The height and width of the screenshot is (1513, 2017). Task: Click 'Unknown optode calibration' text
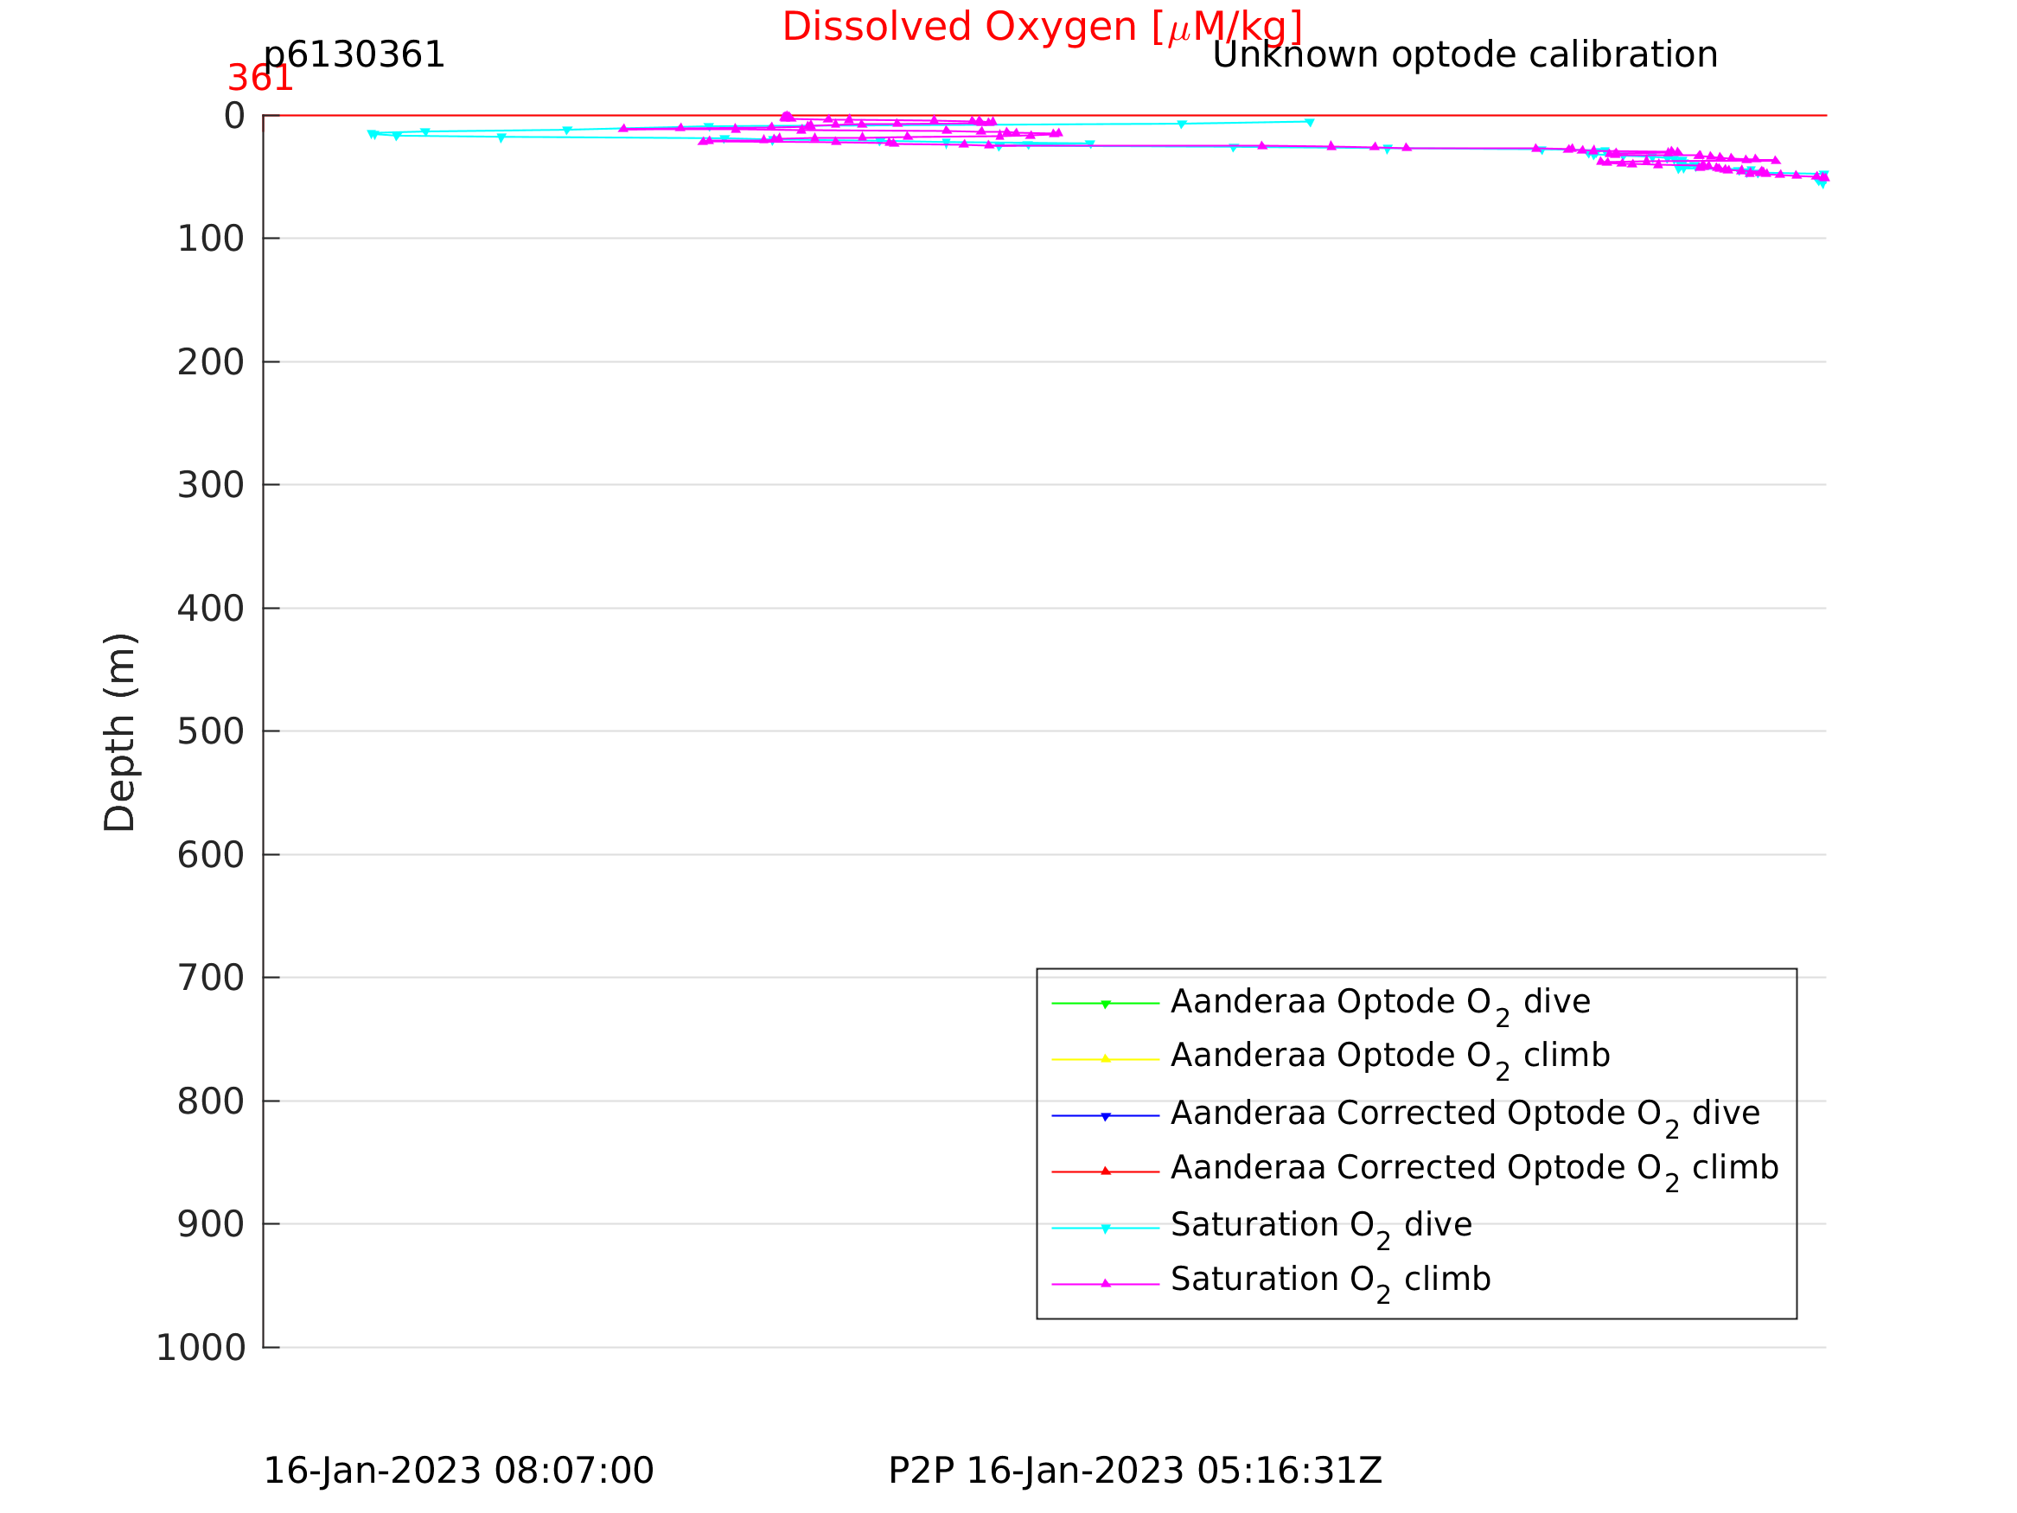click(x=1465, y=55)
